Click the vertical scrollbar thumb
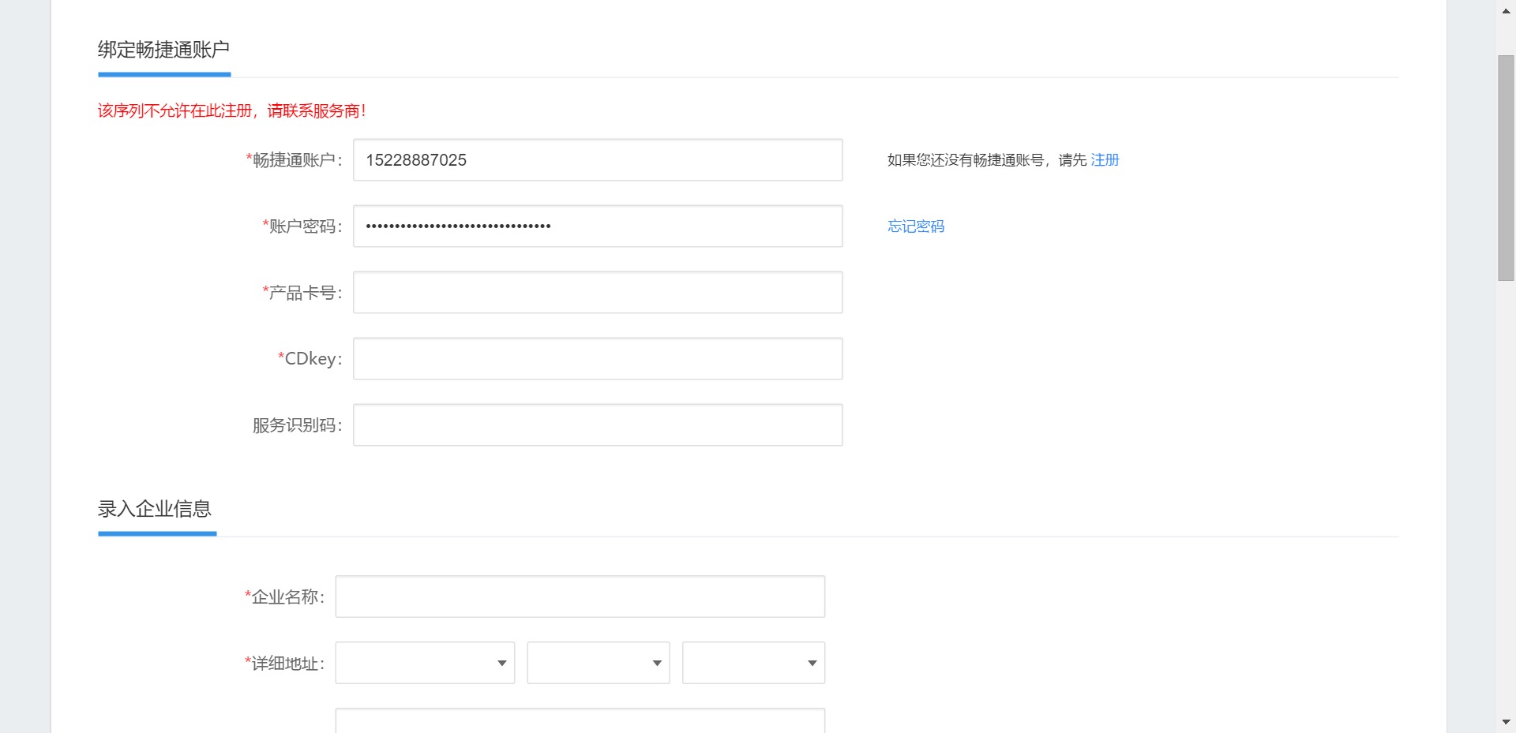 pyautogui.click(x=1506, y=168)
